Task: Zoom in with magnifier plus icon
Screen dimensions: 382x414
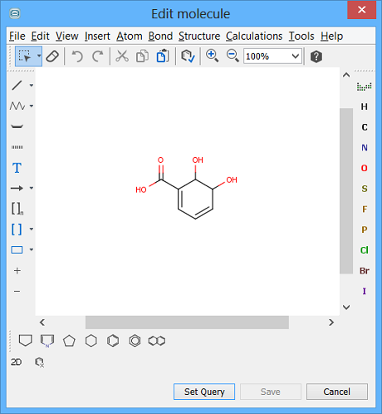Action: (213, 57)
